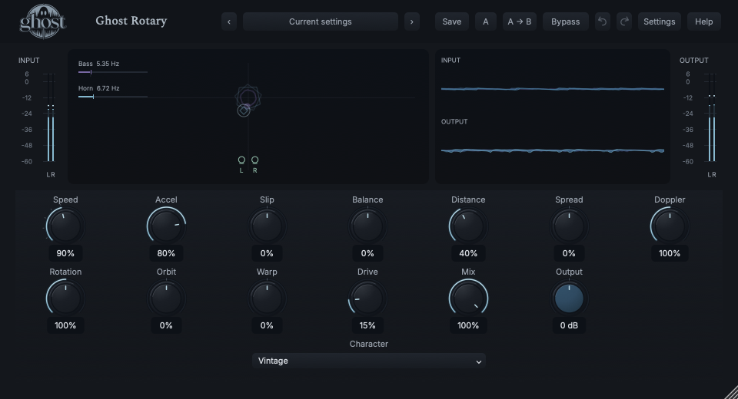The width and height of the screenshot is (738, 399).
Task: Click the Drive 15% value field
Action: pos(367,325)
